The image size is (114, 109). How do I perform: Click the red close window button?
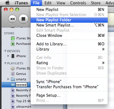pyautogui.click(x=6, y=10)
